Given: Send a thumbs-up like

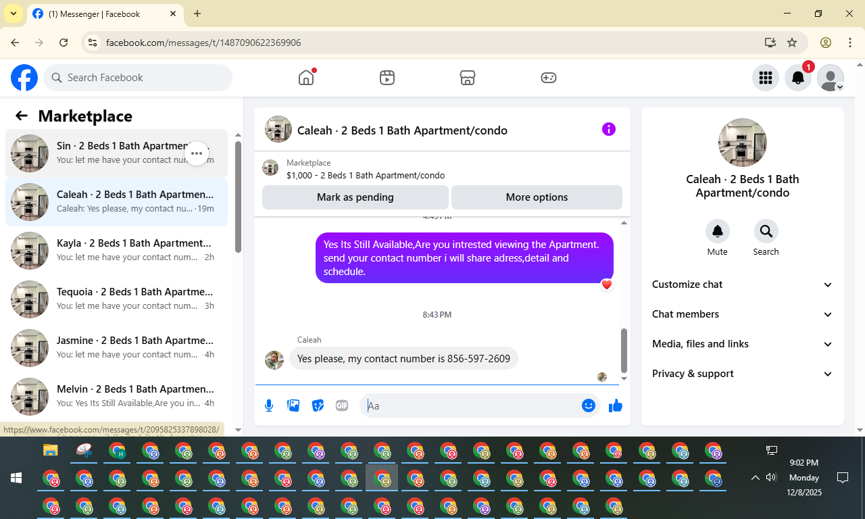Looking at the screenshot, I should pyautogui.click(x=615, y=405).
